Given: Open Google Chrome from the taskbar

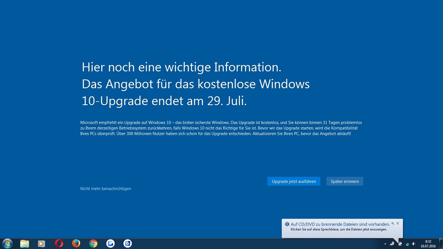Looking at the screenshot, I should click(93, 243).
